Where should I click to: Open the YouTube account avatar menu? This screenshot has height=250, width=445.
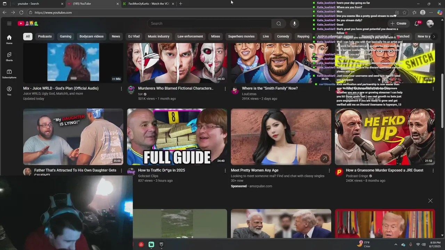pyautogui.click(x=430, y=24)
